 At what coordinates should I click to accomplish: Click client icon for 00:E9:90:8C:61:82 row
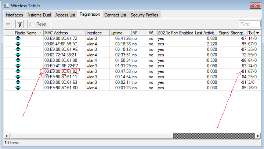click(18, 71)
